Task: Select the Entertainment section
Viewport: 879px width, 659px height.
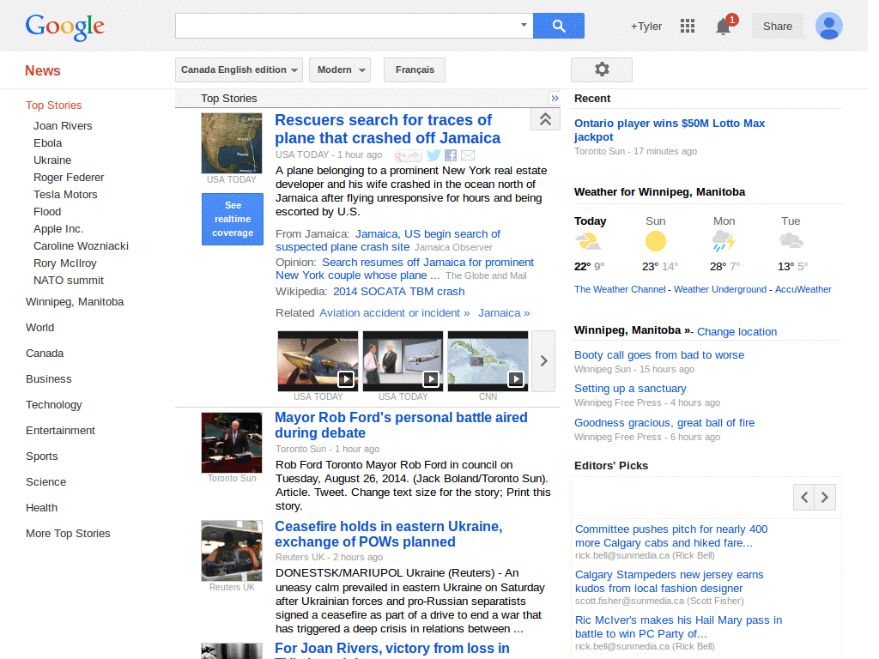Action: point(61,431)
